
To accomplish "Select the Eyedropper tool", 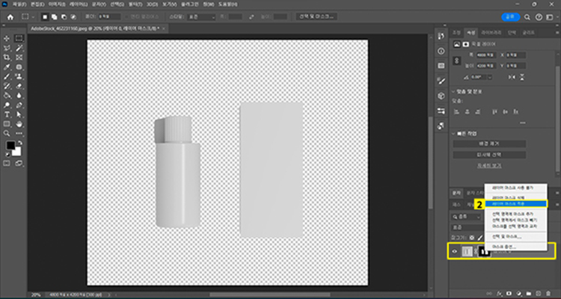I will (7, 67).
